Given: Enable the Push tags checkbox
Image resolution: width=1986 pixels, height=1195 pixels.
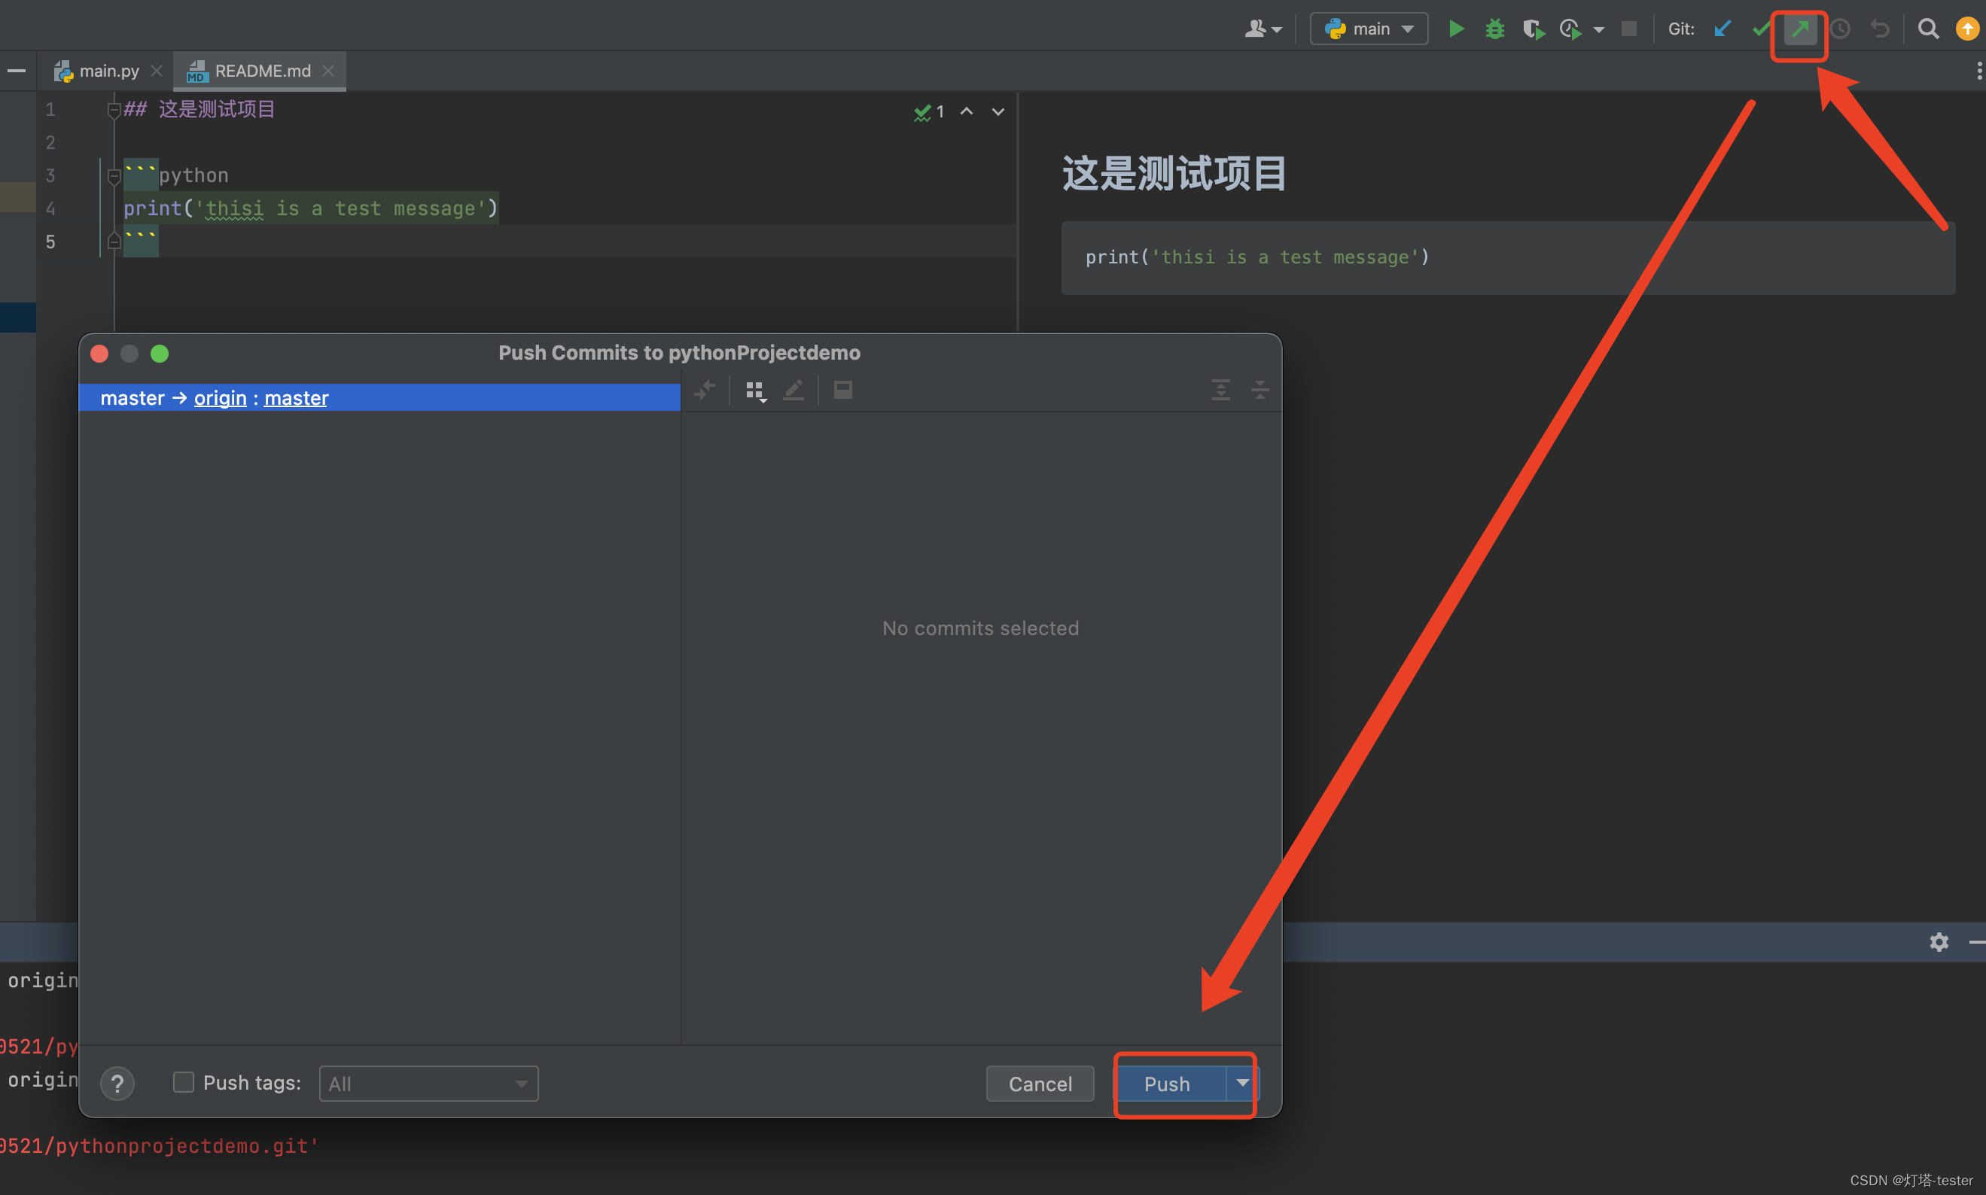Looking at the screenshot, I should click(184, 1082).
